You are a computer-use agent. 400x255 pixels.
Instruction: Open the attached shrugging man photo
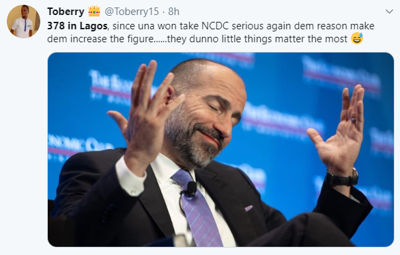pos(220,149)
